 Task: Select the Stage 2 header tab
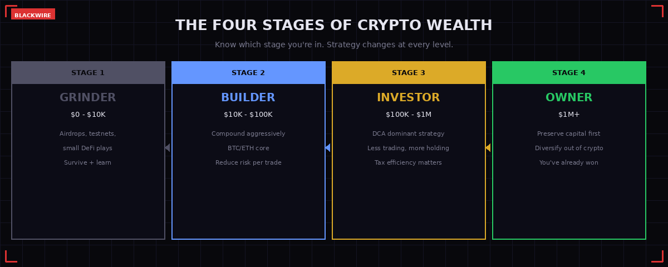click(x=248, y=73)
